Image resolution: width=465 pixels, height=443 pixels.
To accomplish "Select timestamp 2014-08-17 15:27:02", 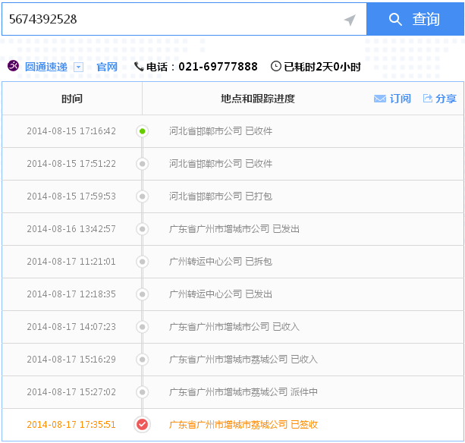I will tap(71, 392).
